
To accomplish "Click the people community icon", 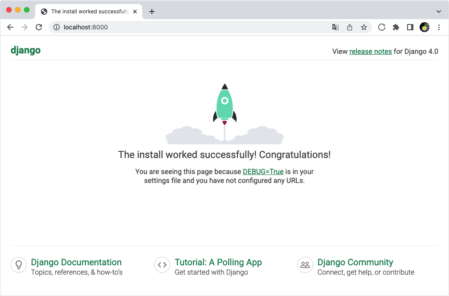I will (x=305, y=265).
